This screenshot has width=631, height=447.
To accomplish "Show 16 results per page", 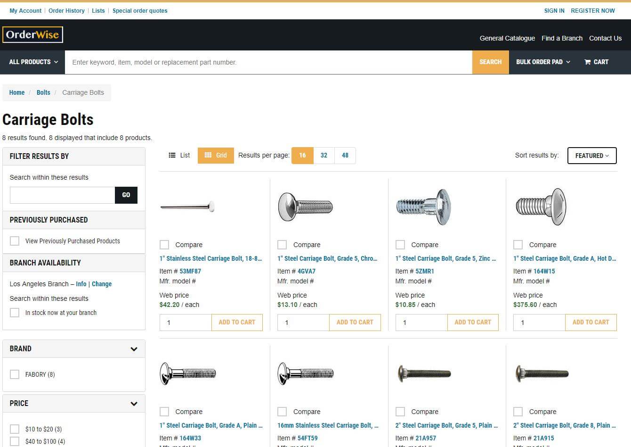I will coord(302,156).
